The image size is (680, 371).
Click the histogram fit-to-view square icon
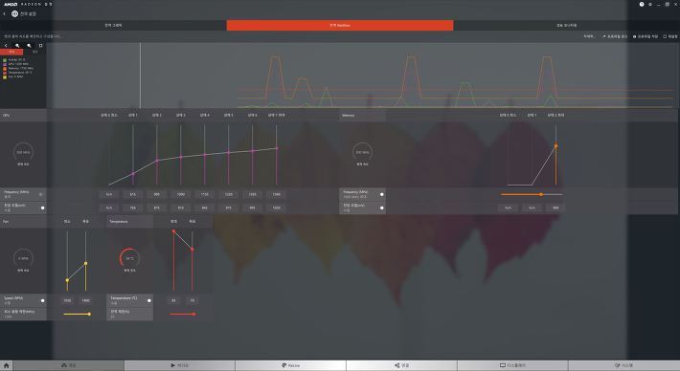41,46
